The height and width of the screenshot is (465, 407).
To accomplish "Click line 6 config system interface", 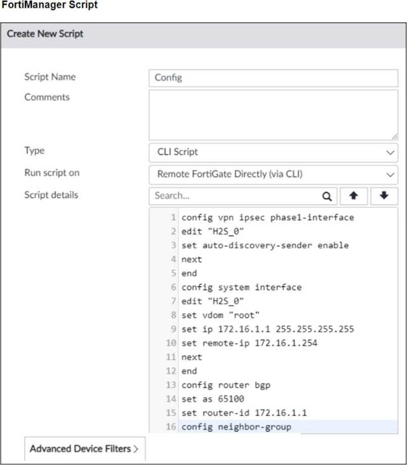I will click(x=242, y=287).
